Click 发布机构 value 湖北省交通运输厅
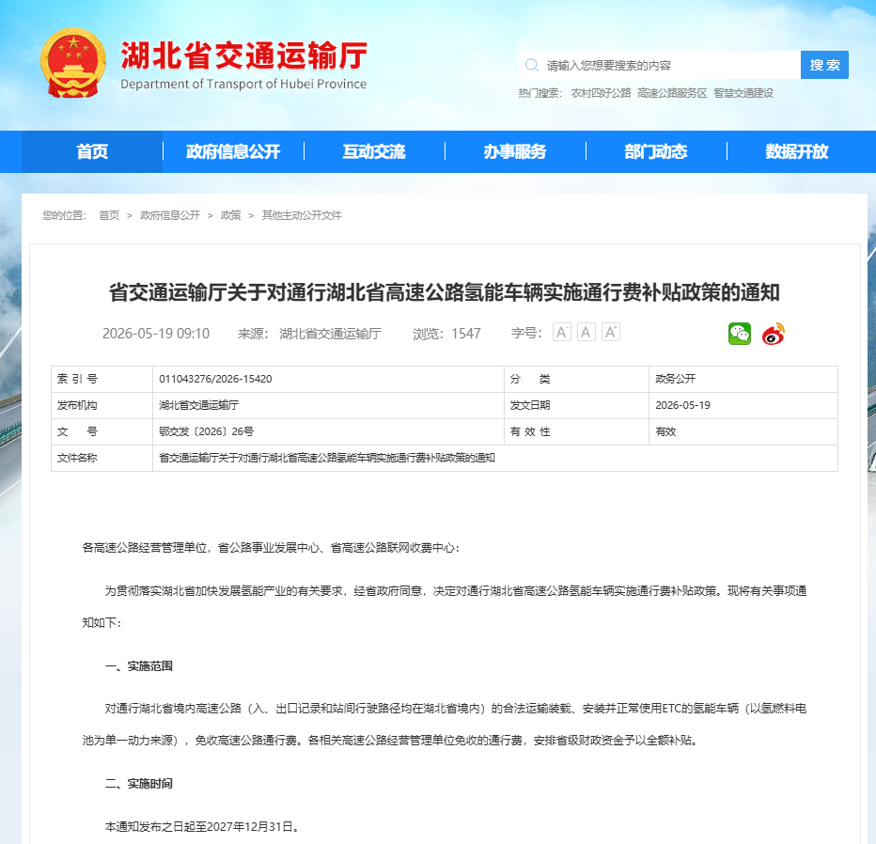Screen dimensions: 876x844 coord(199,405)
